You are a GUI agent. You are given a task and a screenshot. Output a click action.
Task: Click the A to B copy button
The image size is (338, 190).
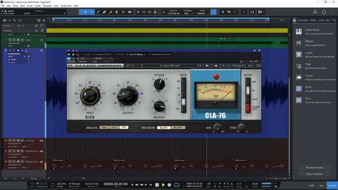227,65
